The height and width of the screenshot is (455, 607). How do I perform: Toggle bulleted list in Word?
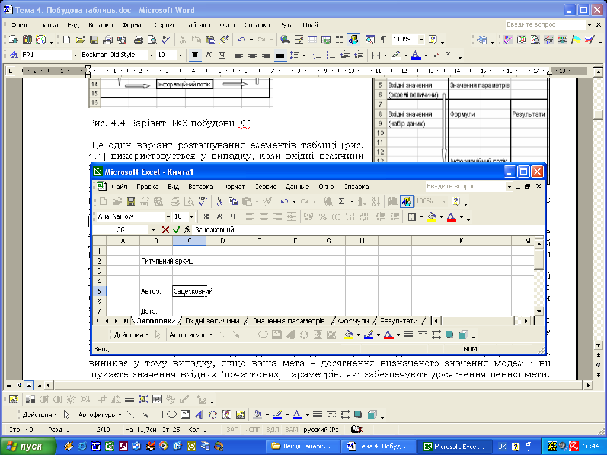coord(331,55)
